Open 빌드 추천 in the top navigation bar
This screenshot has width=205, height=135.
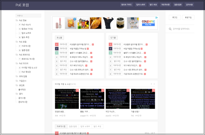[x=153, y=5]
